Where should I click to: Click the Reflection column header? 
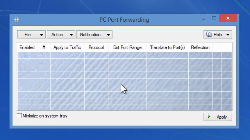click(x=200, y=47)
